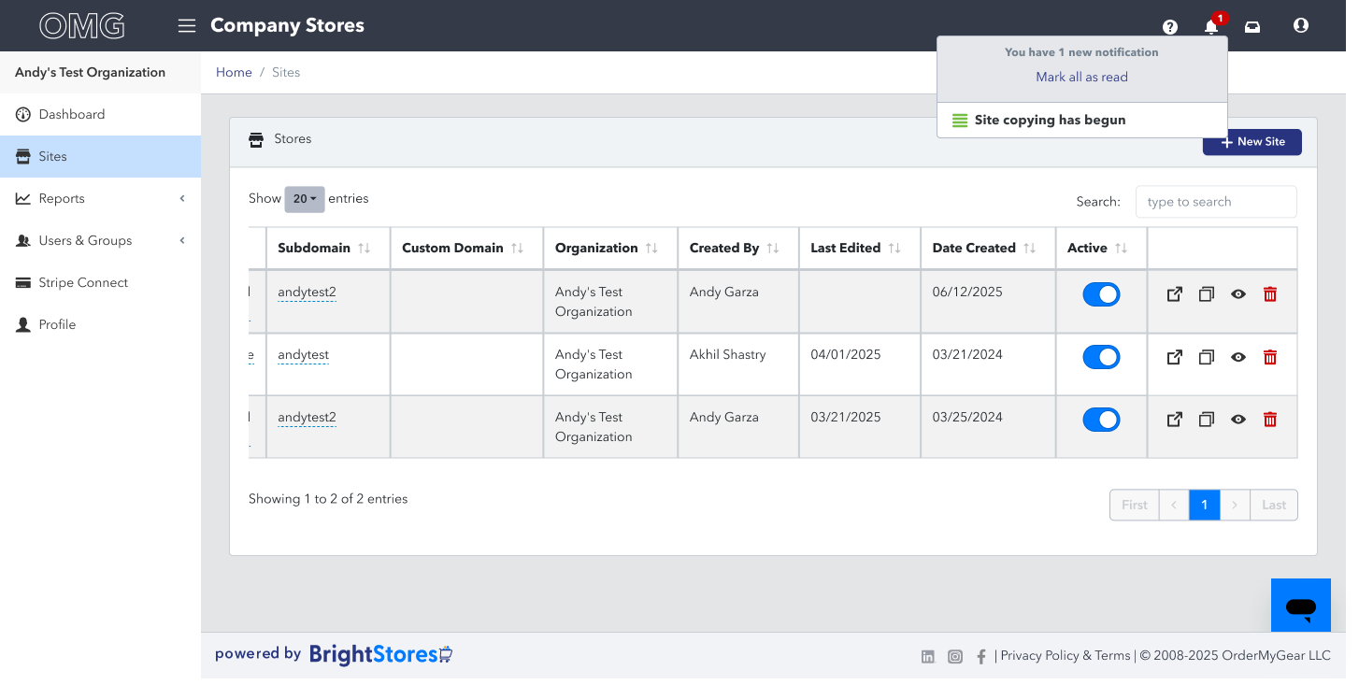Expand the Users & Groups sidebar submenu
The image size is (1359, 685).
click(x=100, y=240)
